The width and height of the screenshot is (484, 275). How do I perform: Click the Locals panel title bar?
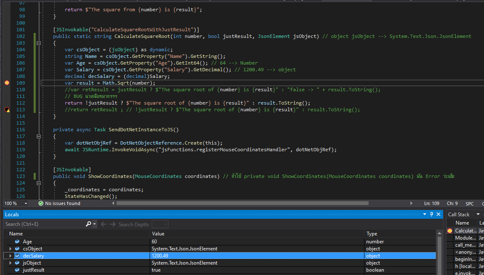(x=12, y=214)
